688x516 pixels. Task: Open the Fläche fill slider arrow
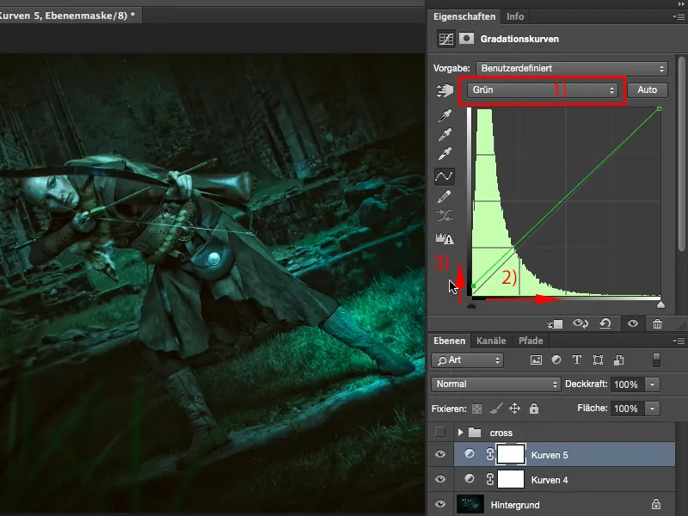point(653,408)
